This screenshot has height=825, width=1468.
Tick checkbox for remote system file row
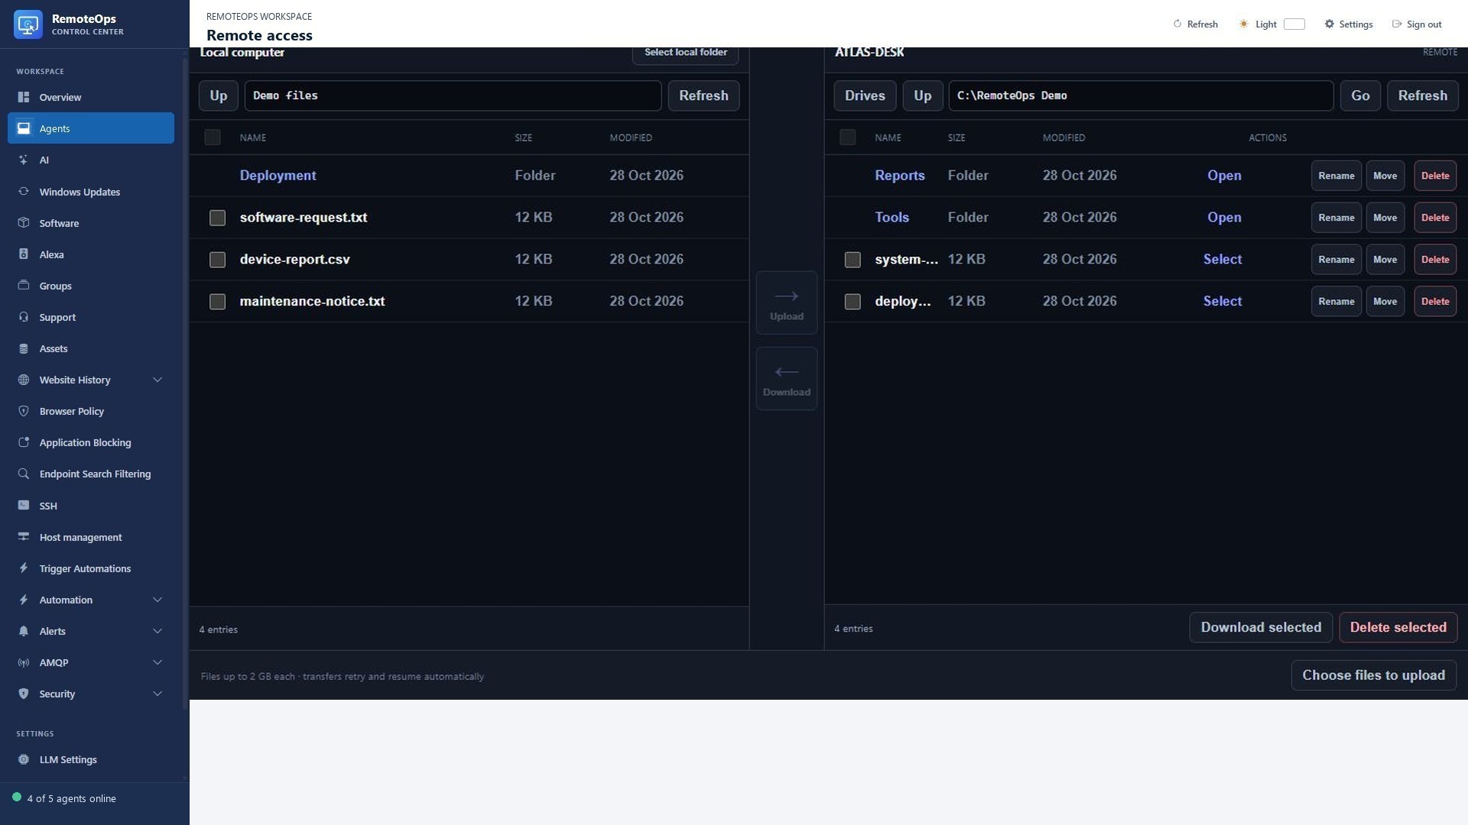coord(853,260)
